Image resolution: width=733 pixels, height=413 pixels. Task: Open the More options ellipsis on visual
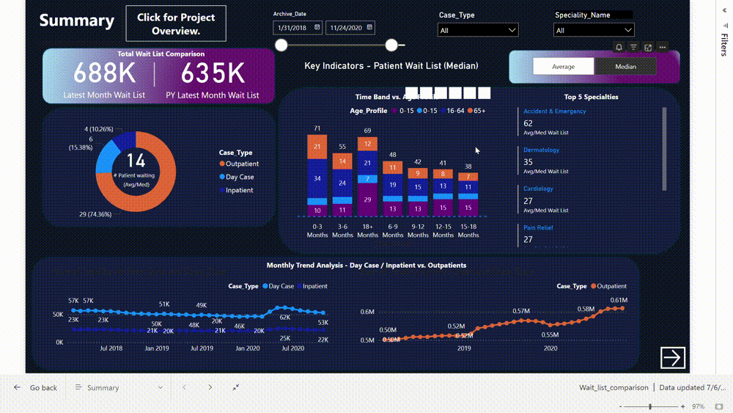coord(663,48)
